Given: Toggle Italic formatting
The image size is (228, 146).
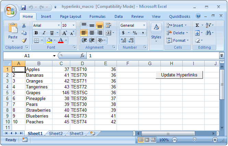Looking at the screenshot, I should point(44,33).
